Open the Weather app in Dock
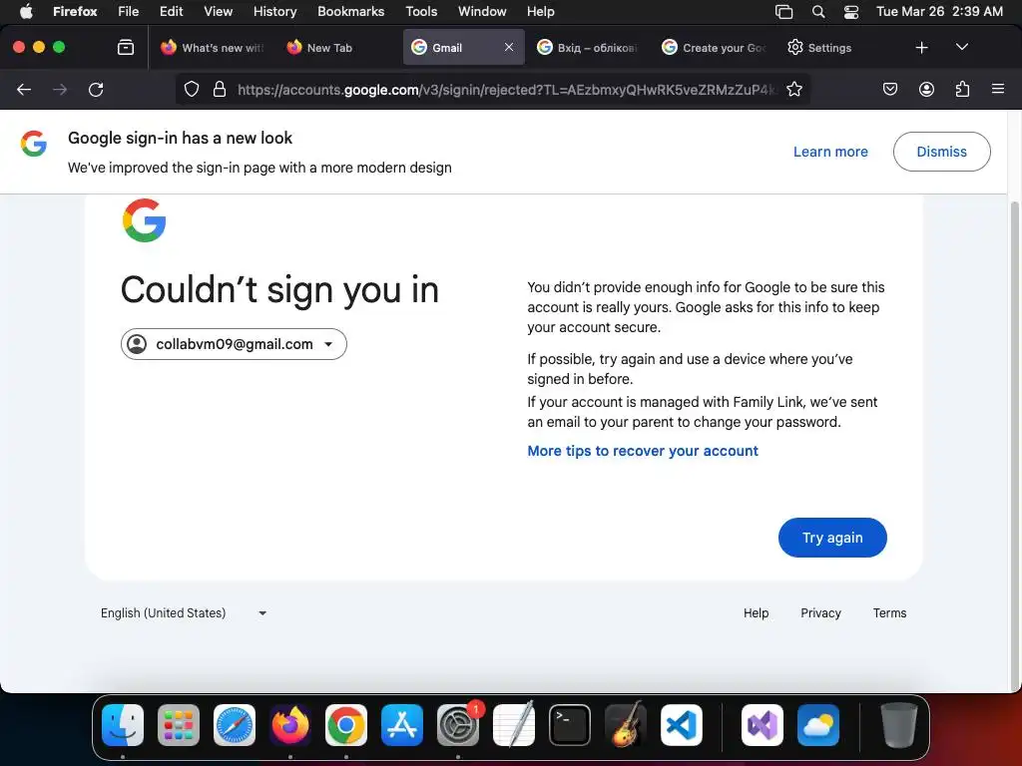This screenshot has height=766, width=1022. [x=818, y=725]
